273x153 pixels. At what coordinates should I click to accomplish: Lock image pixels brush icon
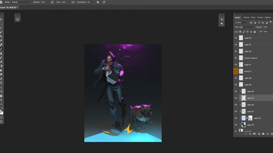[244, 32]
